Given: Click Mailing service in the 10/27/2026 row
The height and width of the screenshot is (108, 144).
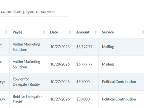Looking at the screenshot, I should (x=108, y=47).
